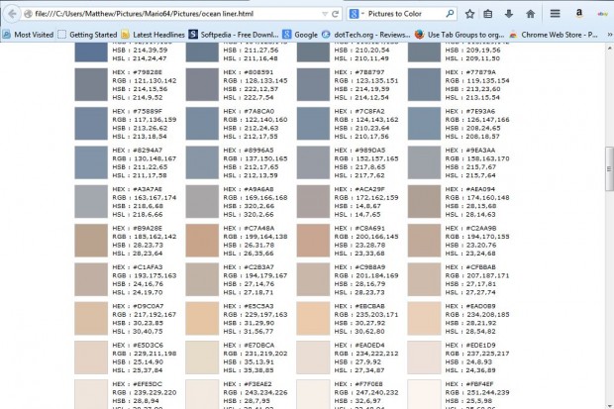This screenshot has height=409, width=614.
Task: Click the Pictures to Color search field
Action: 404,14
